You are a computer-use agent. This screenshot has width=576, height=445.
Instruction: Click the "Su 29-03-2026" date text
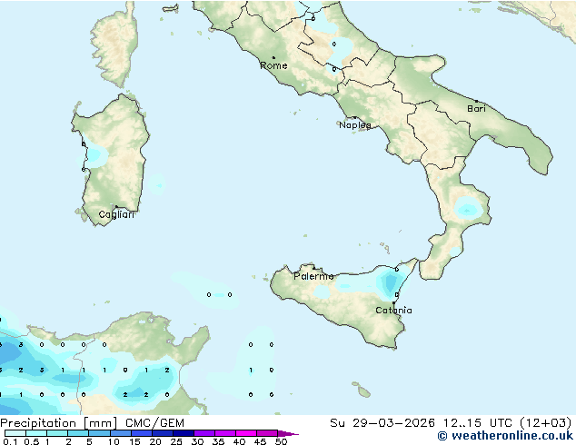382,423
